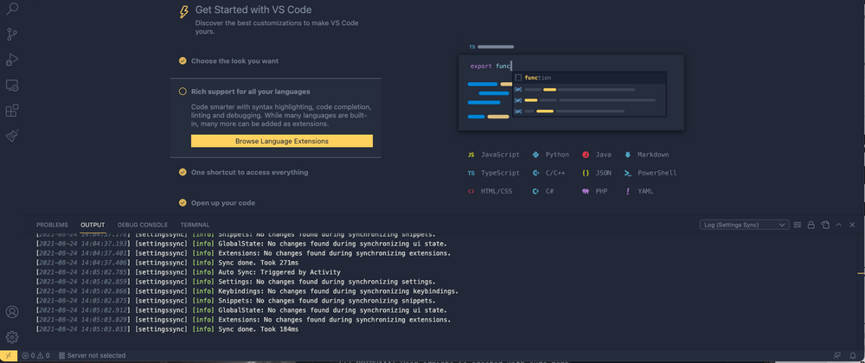This screenshot has width=865, height=363.
Task: Open the Source Control view
Action: pos(12,35)
